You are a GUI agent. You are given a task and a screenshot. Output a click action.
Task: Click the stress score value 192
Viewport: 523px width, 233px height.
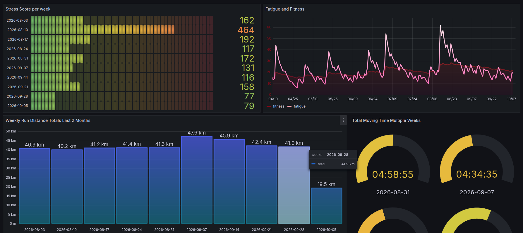click(x=247, y=39)
